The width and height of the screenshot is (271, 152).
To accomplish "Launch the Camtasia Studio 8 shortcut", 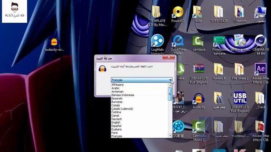I will pyautogui.click(x=199, y=127).
